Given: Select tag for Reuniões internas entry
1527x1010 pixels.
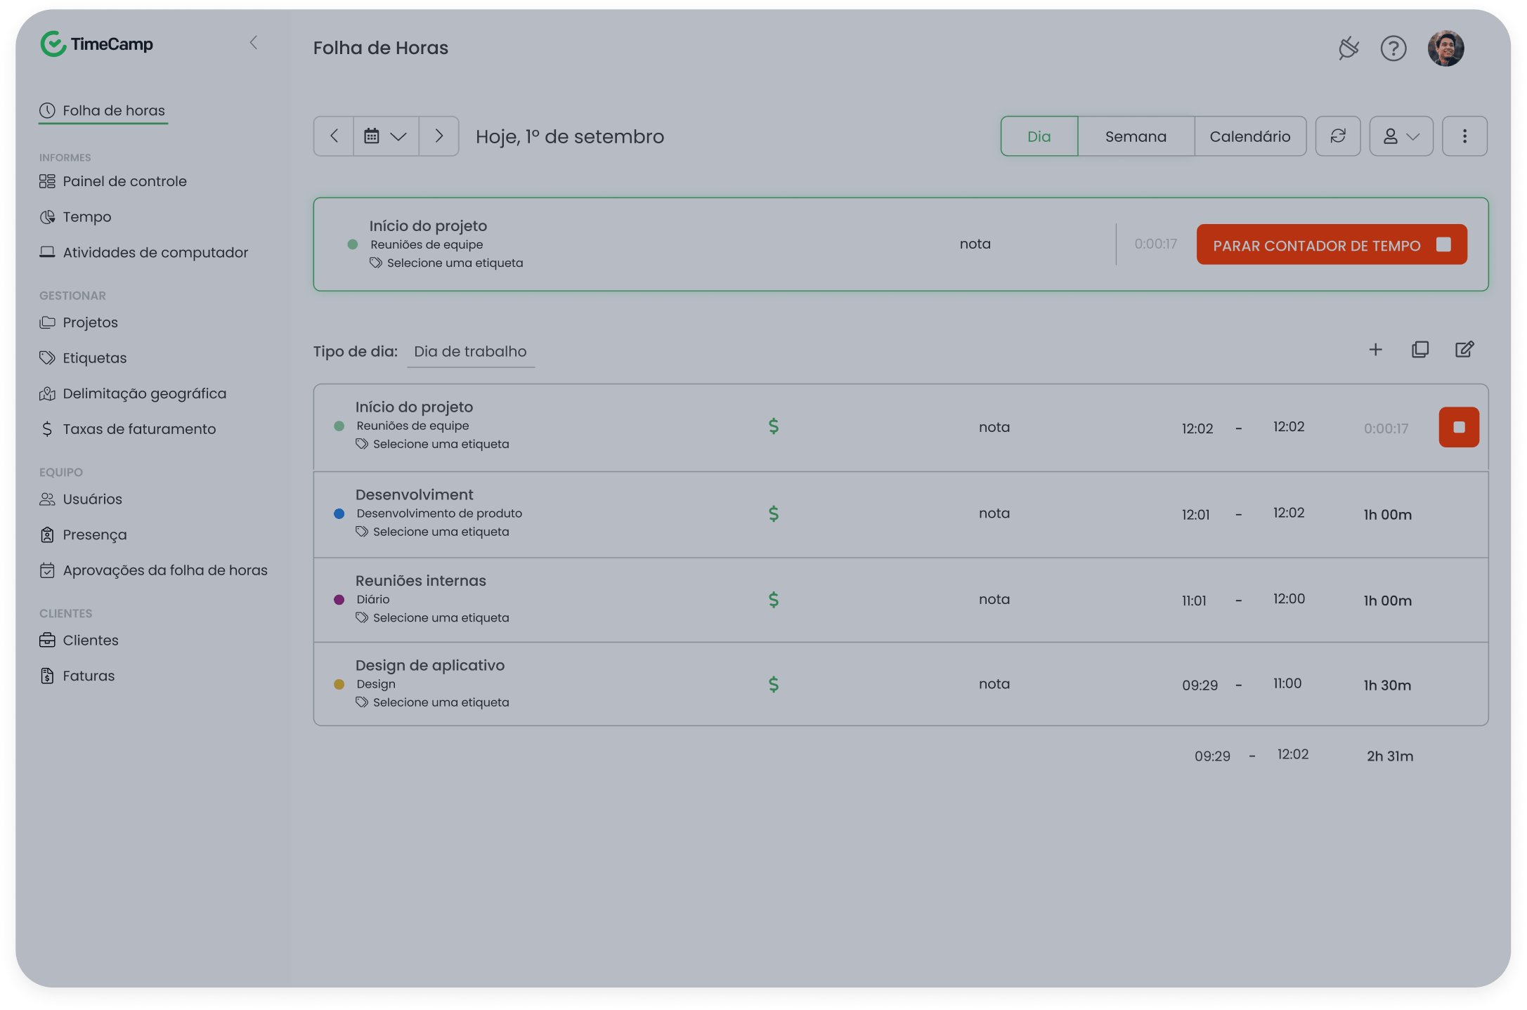Looking at the screenshot, I should (x=433, y=617).
